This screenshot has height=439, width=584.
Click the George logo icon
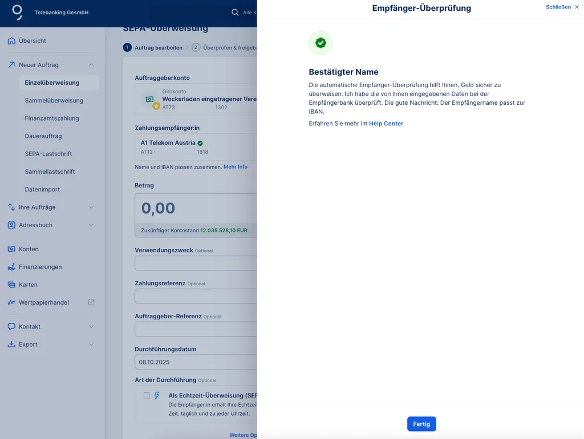point(18,12)
